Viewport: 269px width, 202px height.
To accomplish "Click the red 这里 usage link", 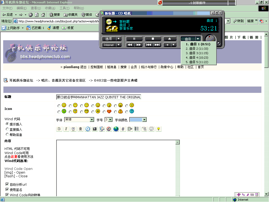I will (14, 157).
